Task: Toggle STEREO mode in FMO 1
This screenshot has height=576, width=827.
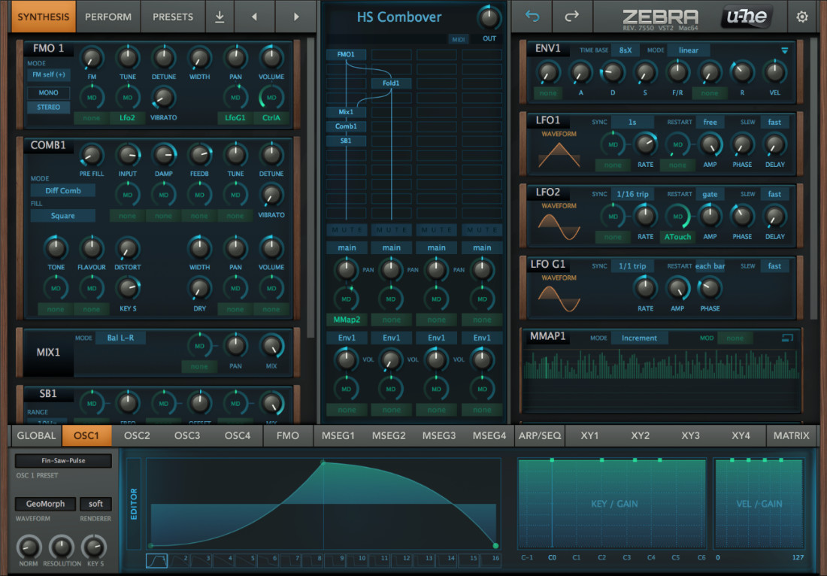Action: tap(48, 108)
